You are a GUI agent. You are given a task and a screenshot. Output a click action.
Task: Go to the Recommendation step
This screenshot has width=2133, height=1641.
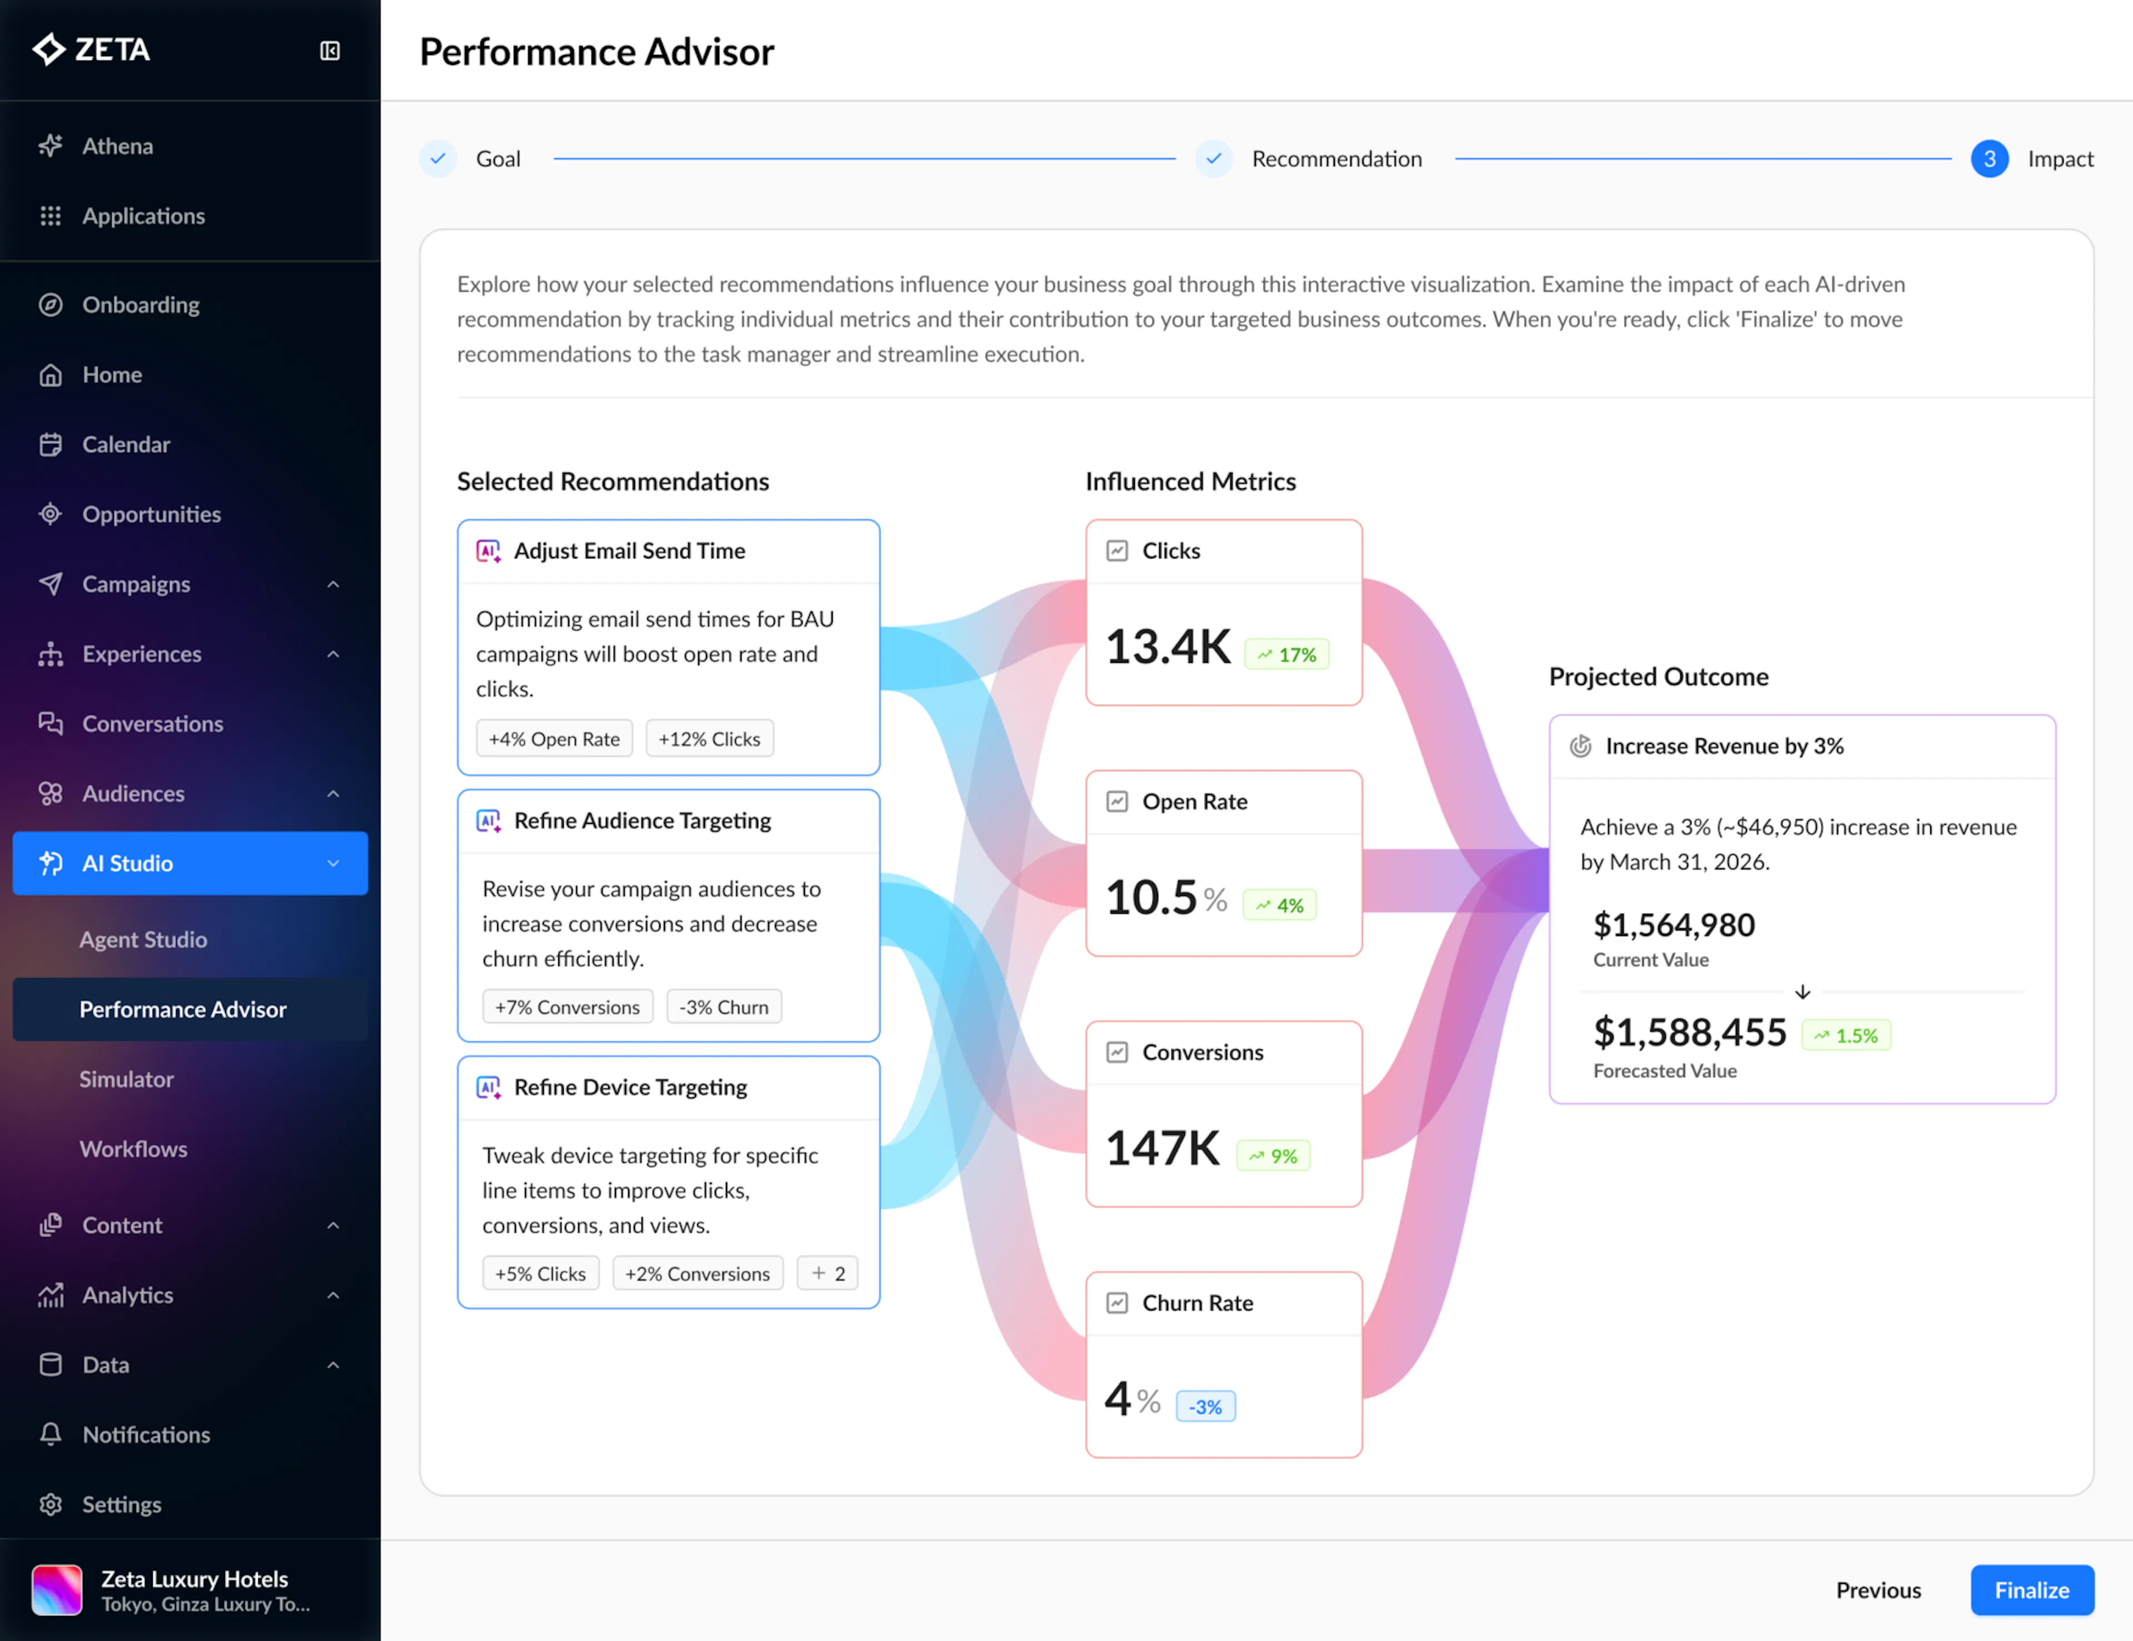(x=1310, y=158)
